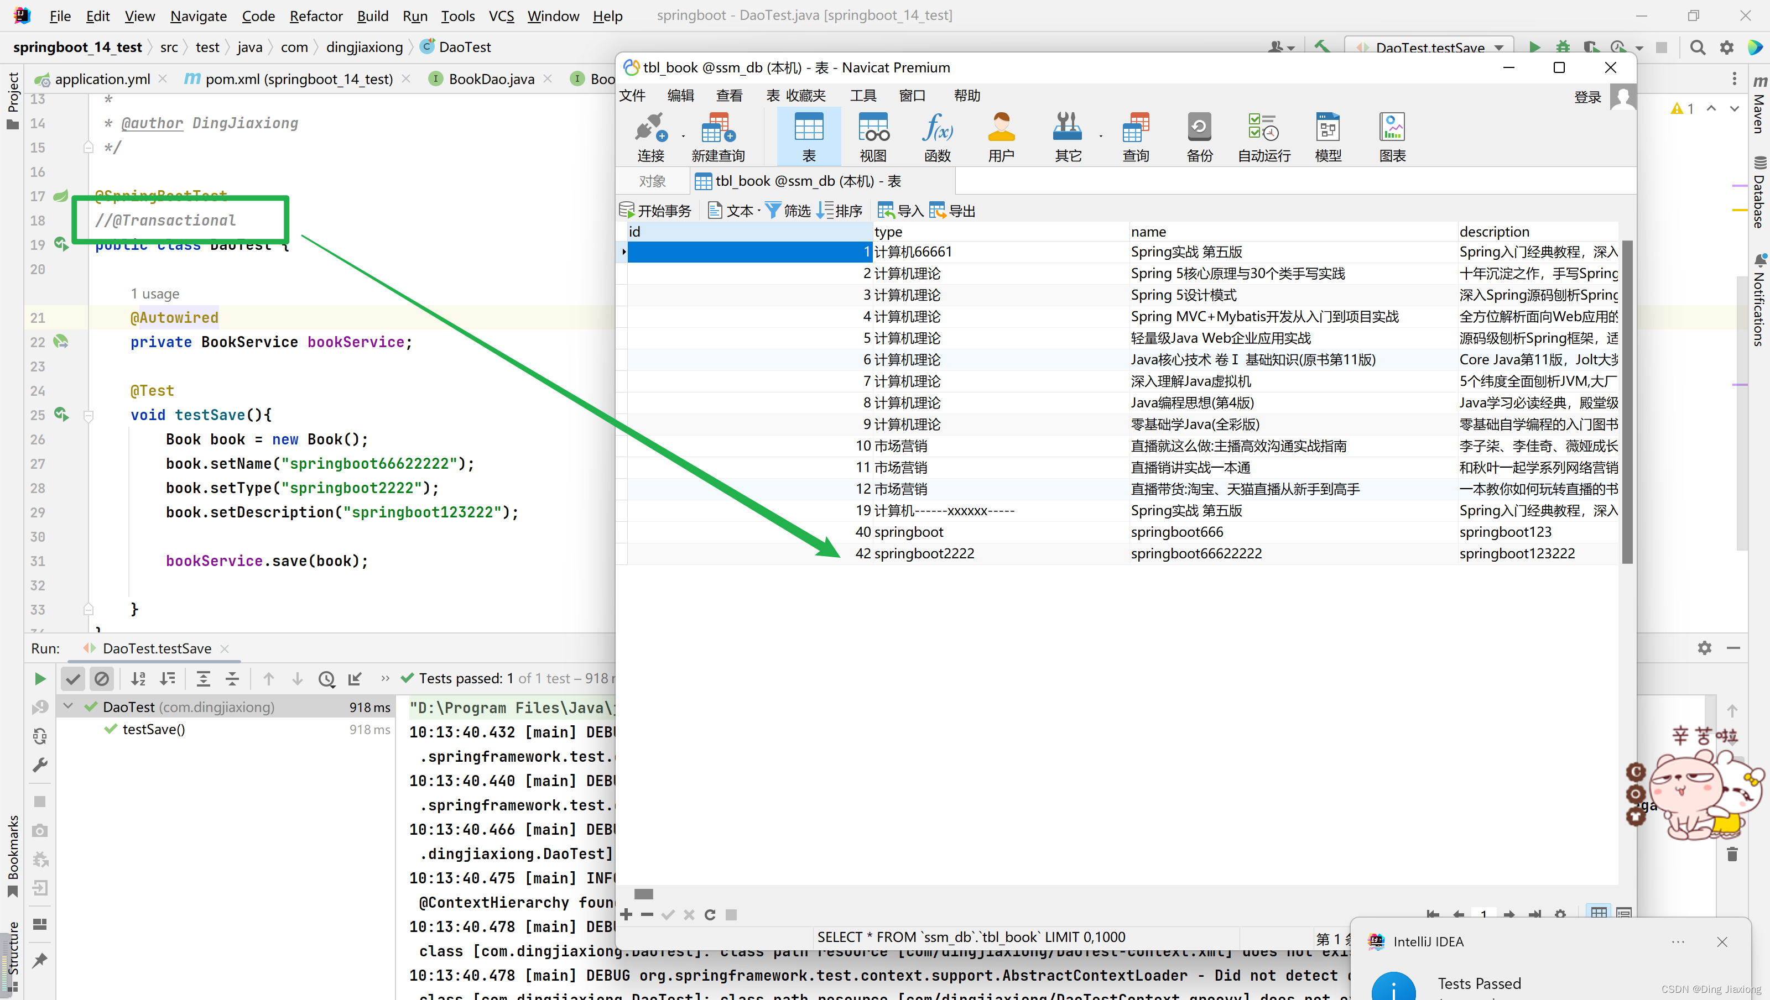
Task: Close the IntelliJ IDEA Tests Passed notification
Action: (1721, 941)
